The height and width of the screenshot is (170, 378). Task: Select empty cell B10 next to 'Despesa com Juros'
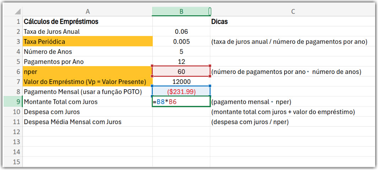(181, 112)
